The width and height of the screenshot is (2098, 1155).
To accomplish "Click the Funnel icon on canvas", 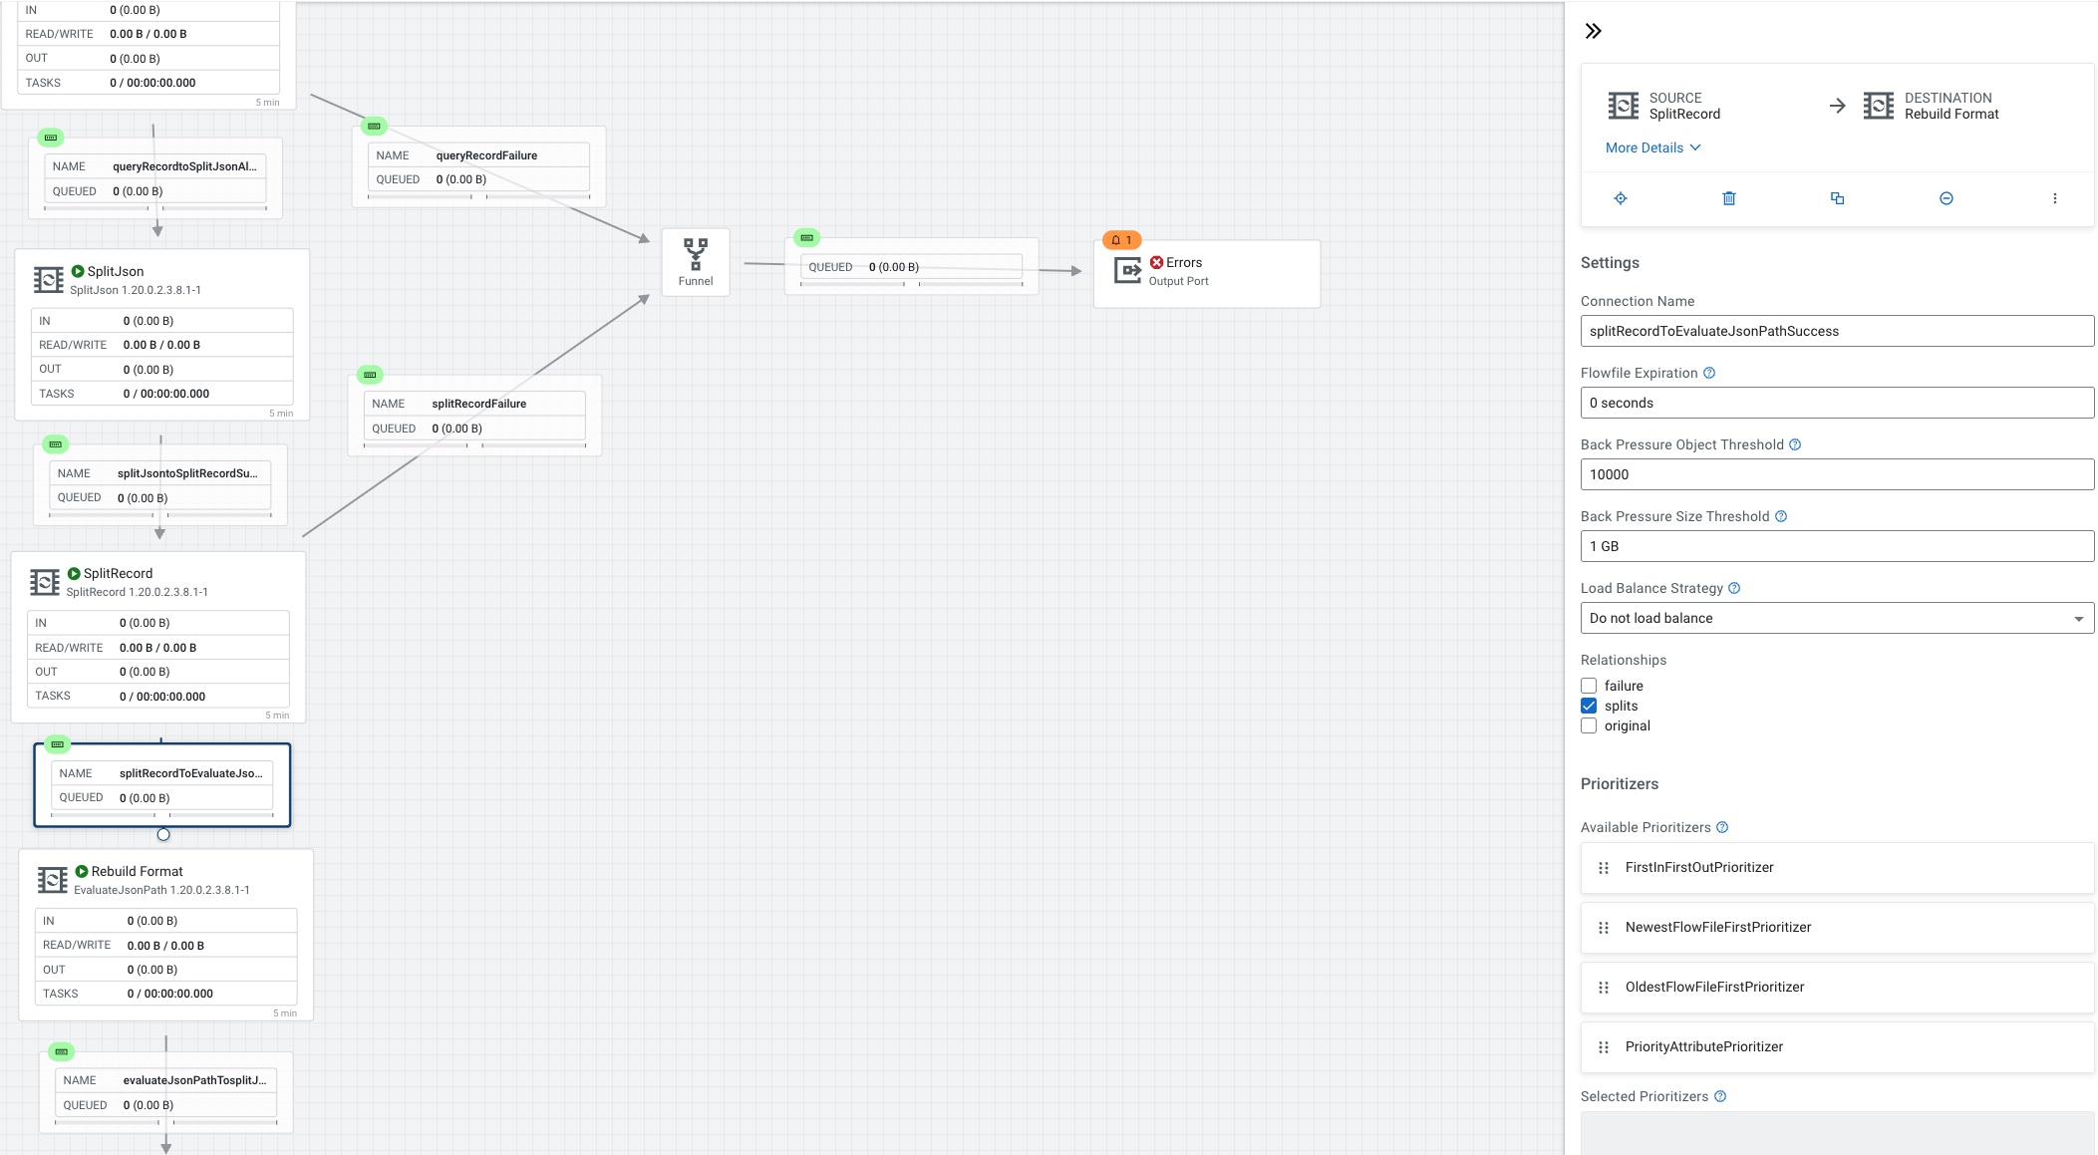I will [696, 254].
